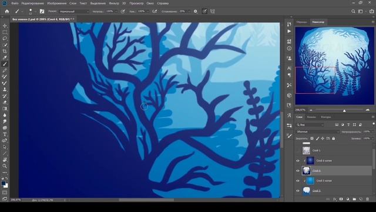
Task: Open the search magnifier at top right
Action: 353,11
